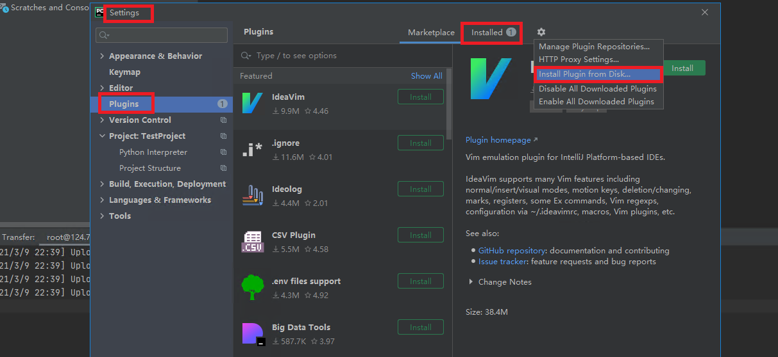Open the GitHub repository link
This screenshot has height=357, width=778.
512,251
